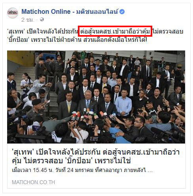Click the description beginning เมื่อเวลา 15.45 น.
Viewport: 193px width, 196px height.
point(82,170)
